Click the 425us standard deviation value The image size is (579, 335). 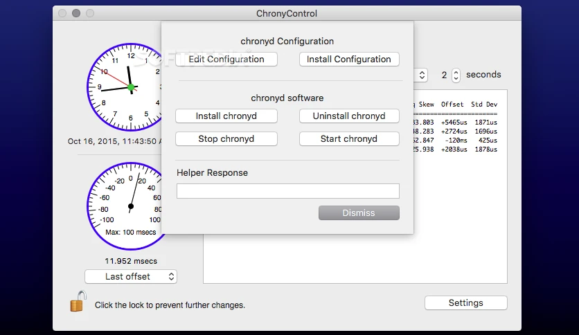pos(488,141)
